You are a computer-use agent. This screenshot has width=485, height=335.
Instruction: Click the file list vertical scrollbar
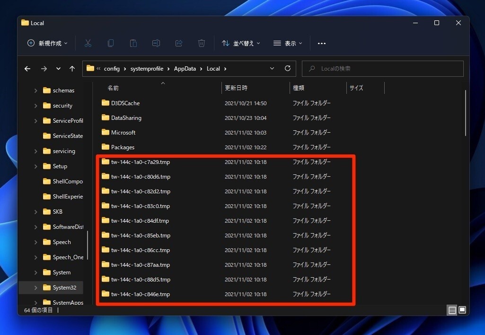466,114
